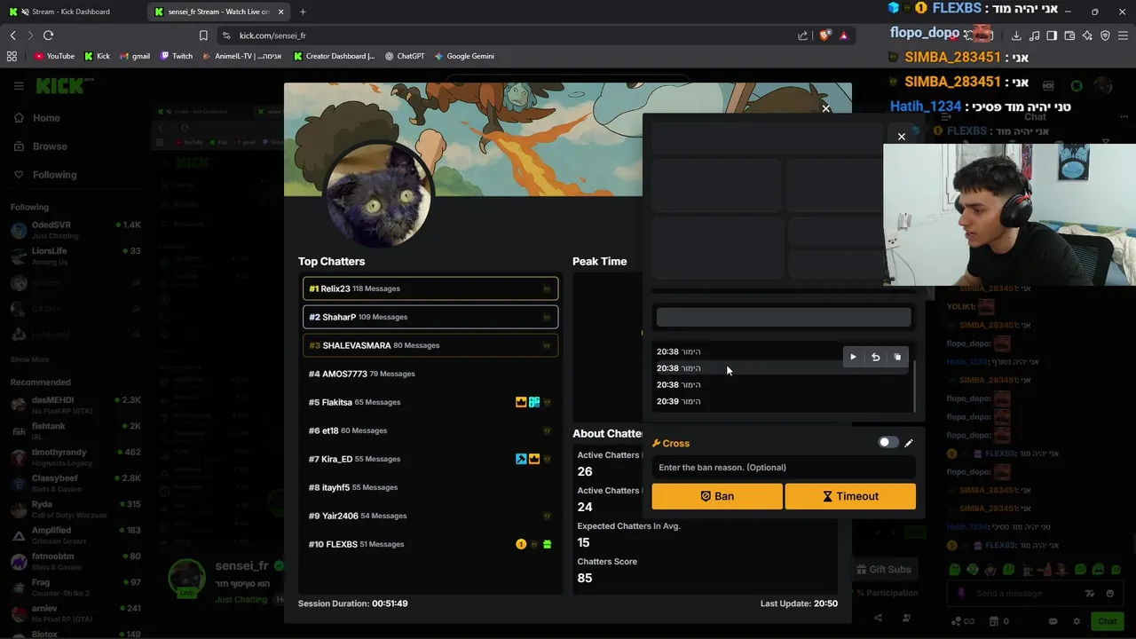Open the browser share icon
This screenshot has width=1136, height=639.
pos(803,35)
